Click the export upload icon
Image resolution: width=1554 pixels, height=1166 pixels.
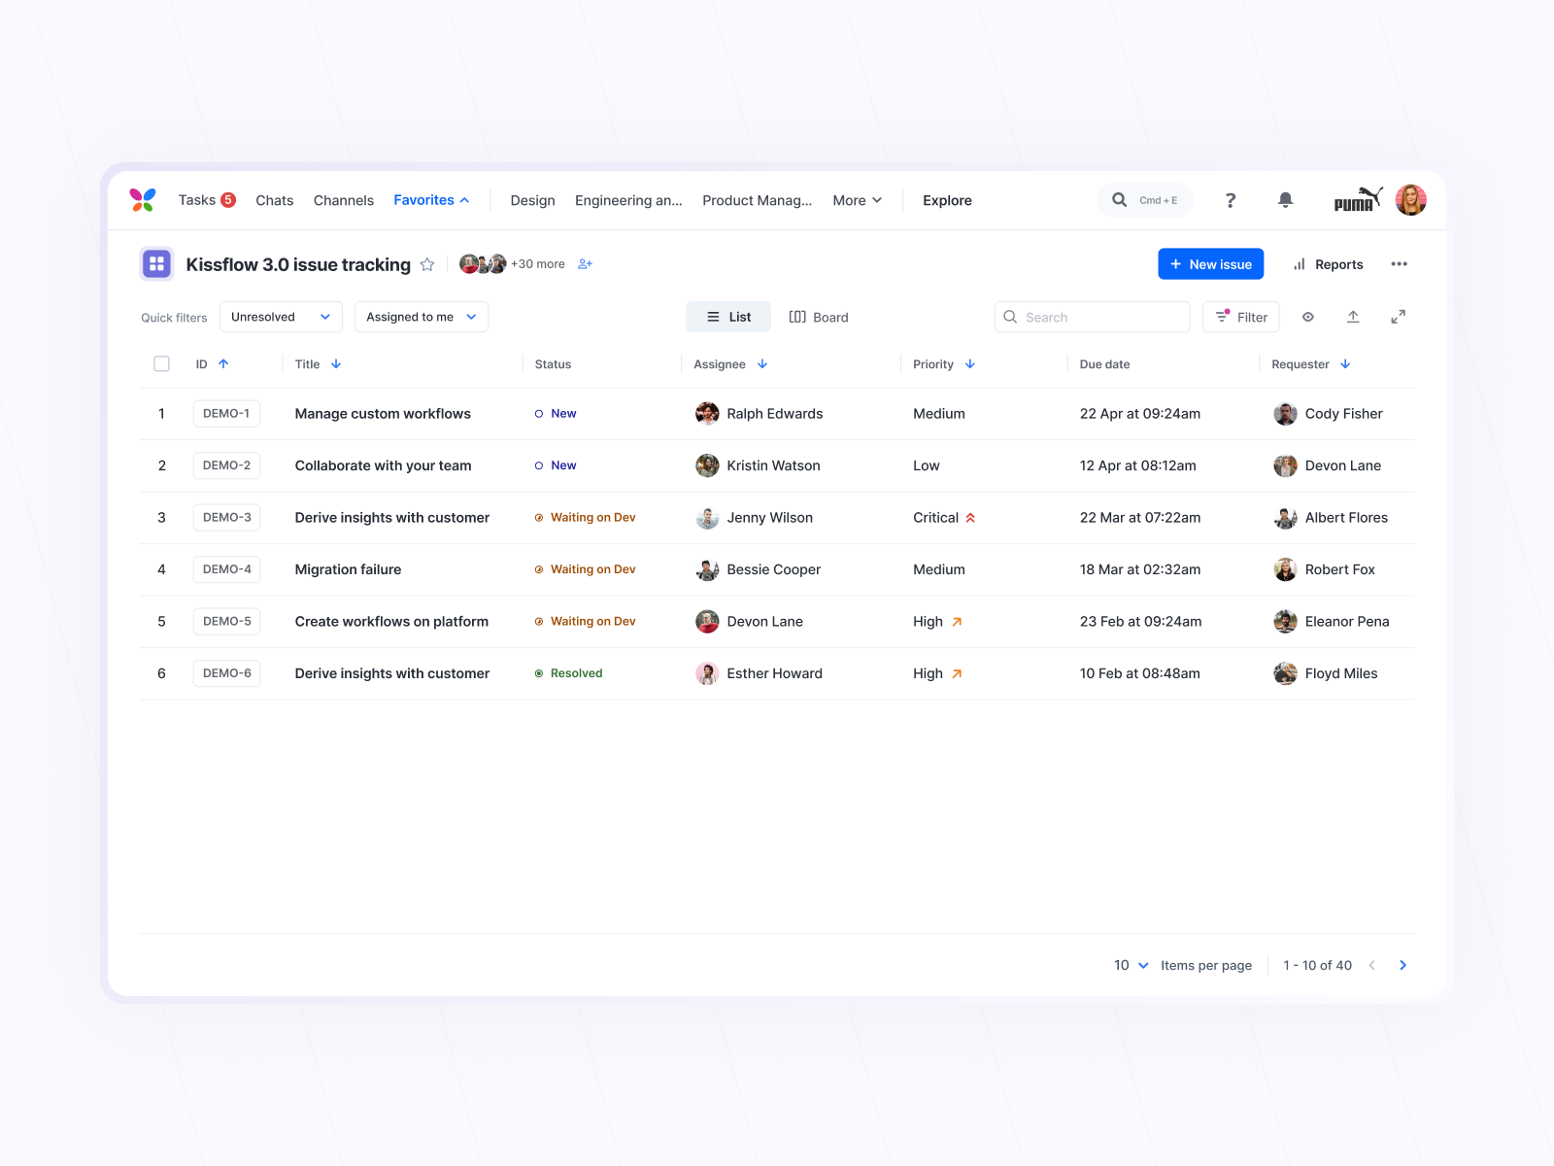point(1353,317)
